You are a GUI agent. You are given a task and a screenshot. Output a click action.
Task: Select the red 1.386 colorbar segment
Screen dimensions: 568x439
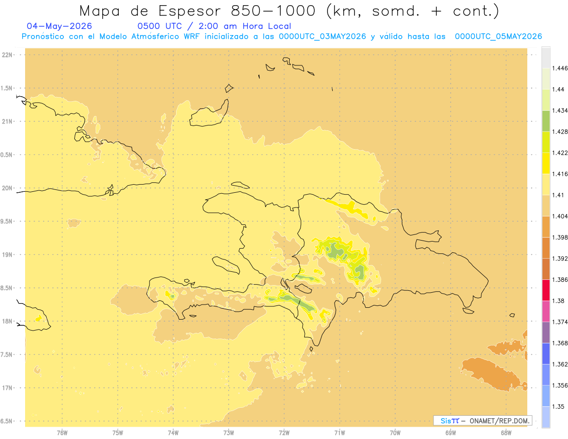546,290
